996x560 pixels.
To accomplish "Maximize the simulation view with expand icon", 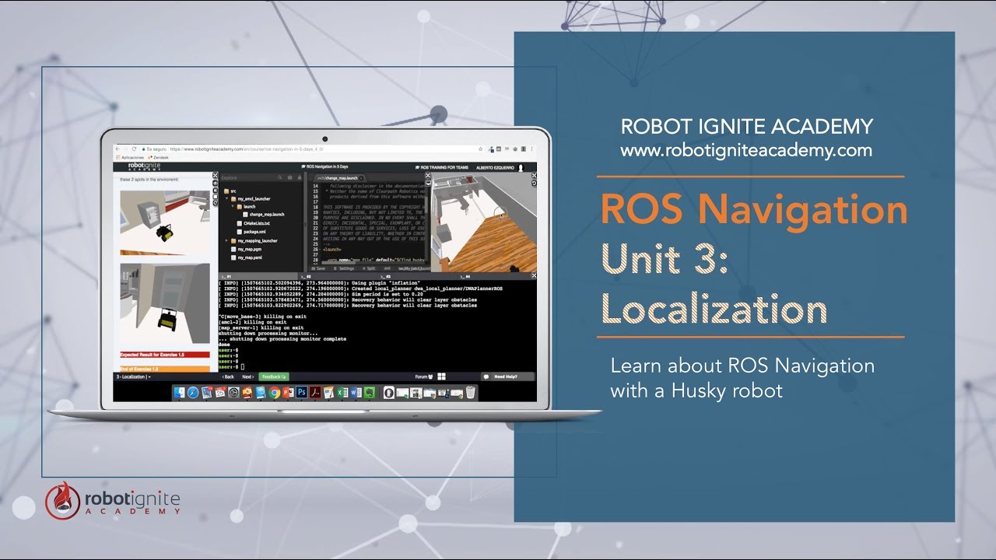I will tap(534, 175).
